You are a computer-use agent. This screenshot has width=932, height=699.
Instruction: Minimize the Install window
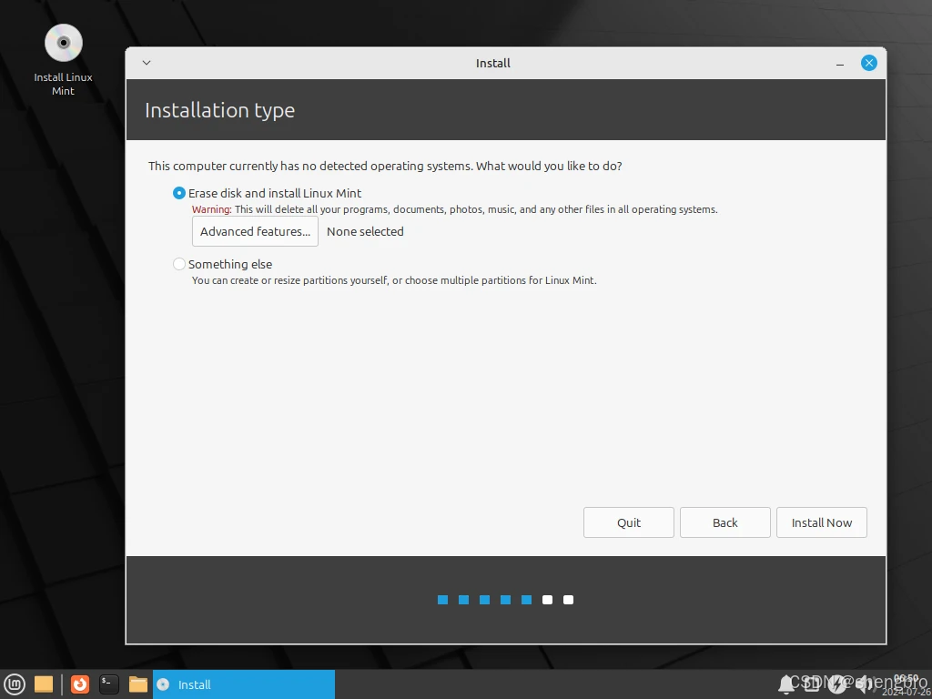point(840,63)
